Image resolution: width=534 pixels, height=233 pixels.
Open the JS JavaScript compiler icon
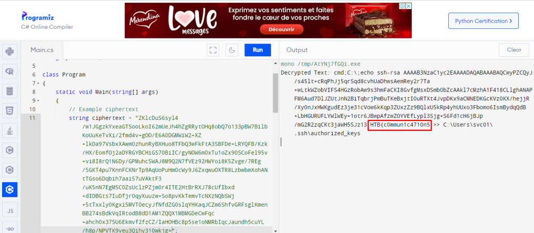tap(9, 210)
